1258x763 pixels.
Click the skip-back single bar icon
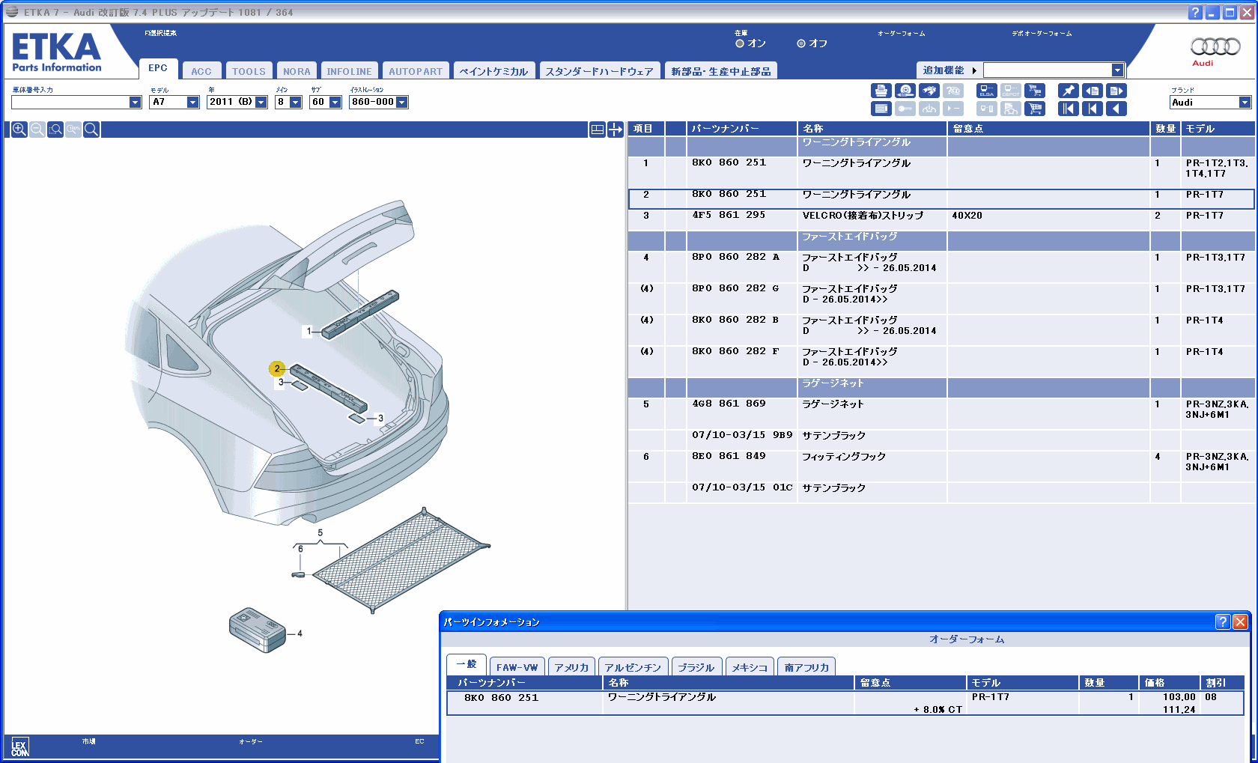coord(1093,109)
